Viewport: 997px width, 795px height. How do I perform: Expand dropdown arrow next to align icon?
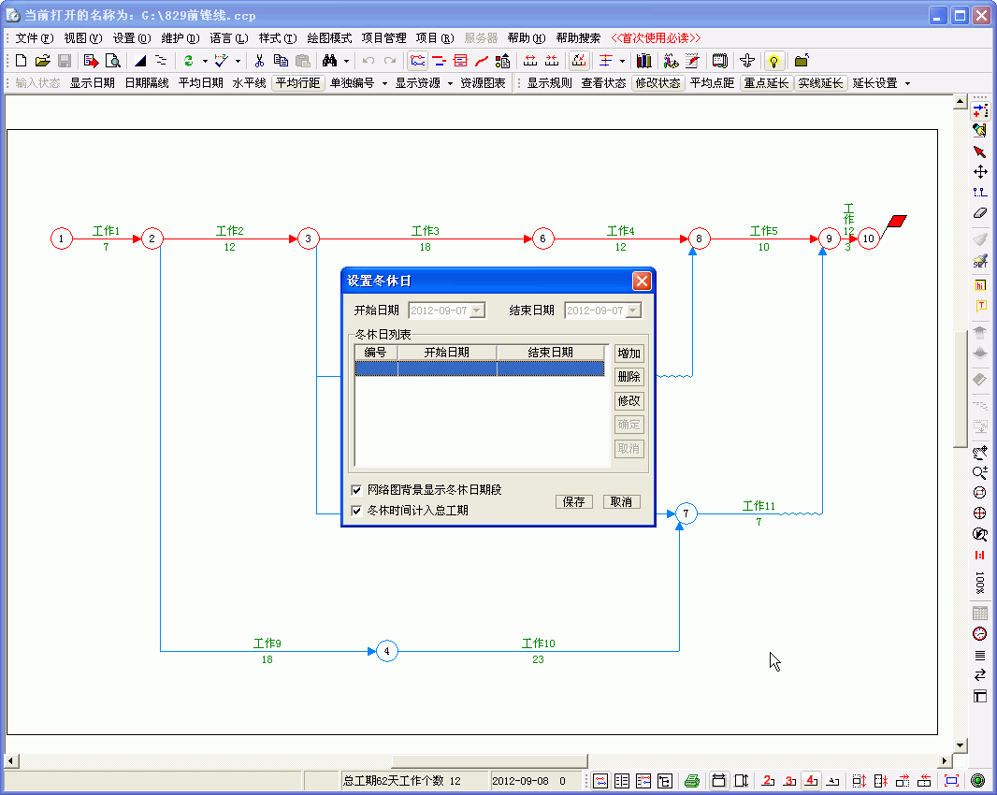tap(622, 61)
